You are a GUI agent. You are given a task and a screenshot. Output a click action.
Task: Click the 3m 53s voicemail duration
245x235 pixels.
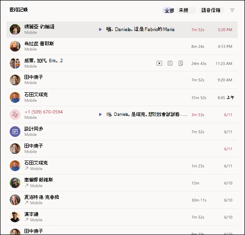coord(198,115)
